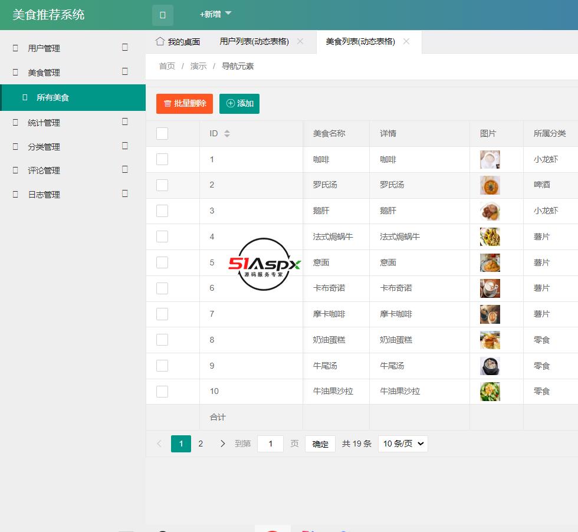The image size is (578, 532).
Task: Go to page 2 in pagination
Action: [x=201, y=444]
